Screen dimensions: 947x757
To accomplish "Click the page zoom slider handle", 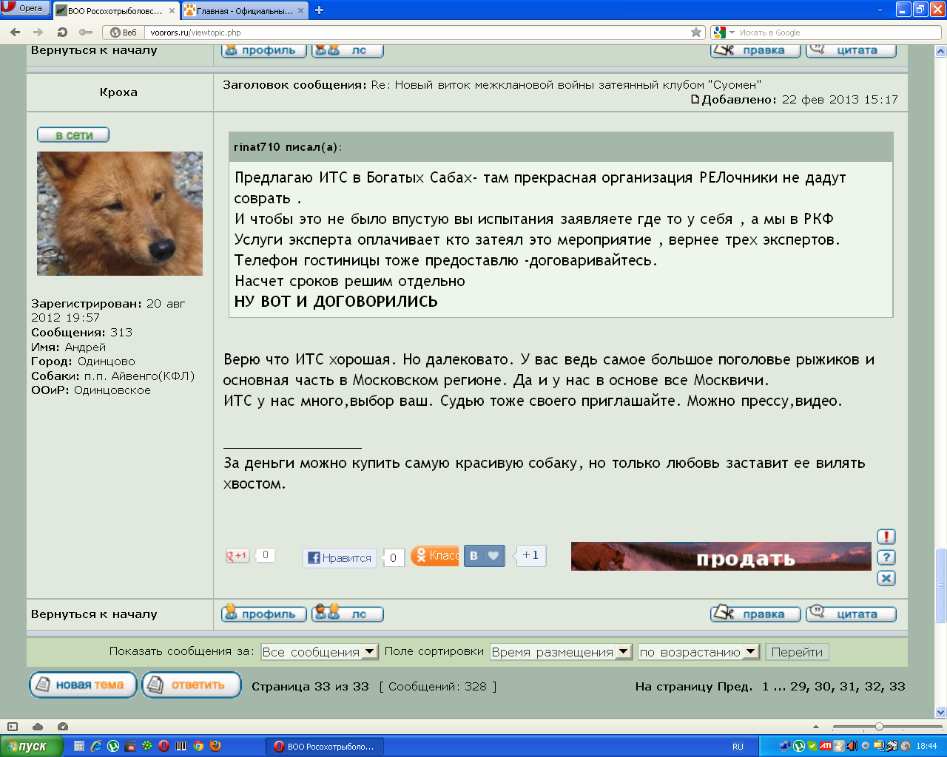I will (879, 727).
